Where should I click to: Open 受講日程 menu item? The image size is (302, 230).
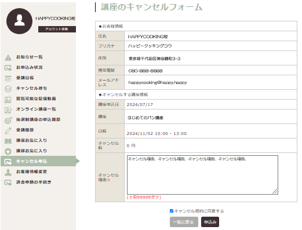(x=25, y=78)
